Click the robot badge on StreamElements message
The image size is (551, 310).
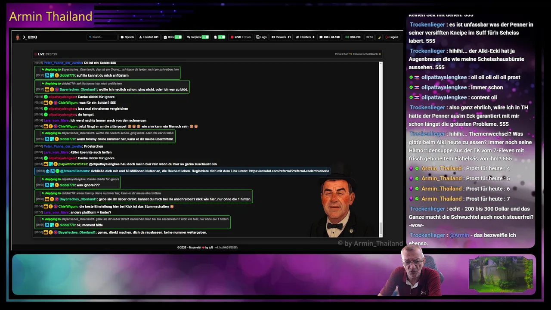click(47, 171)
